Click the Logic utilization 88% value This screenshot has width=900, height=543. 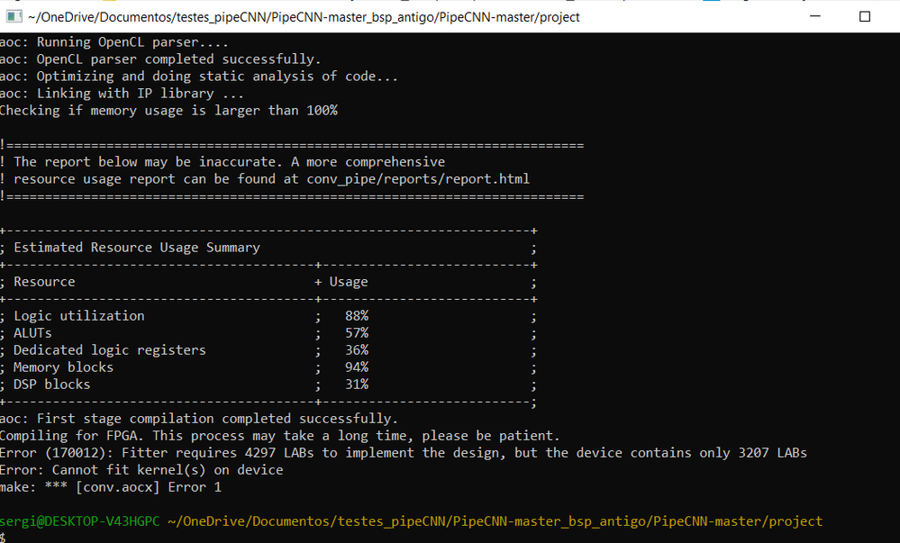pos(357,316)
